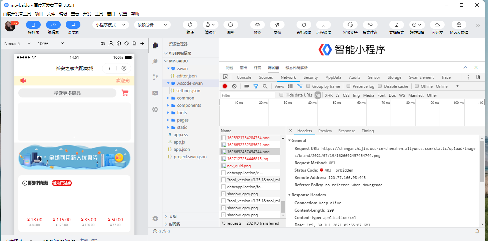Click the red record network log button
This screenshot has width=488, height=241.
pos(225,86)
